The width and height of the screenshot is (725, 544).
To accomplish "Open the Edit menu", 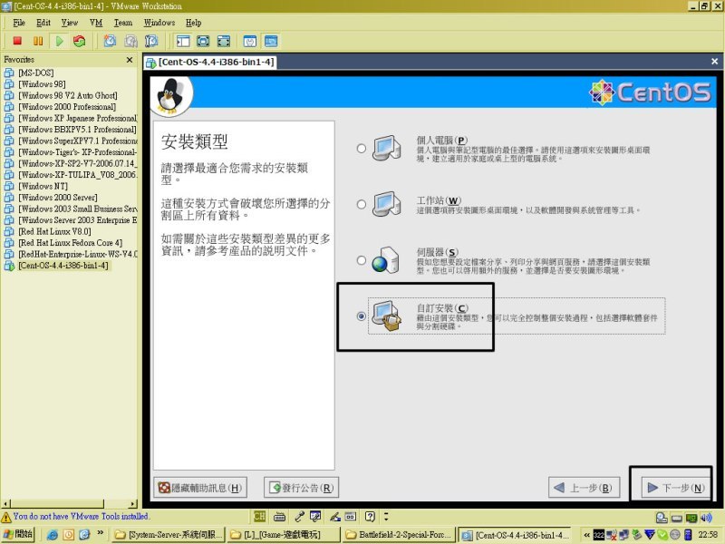I will coord(43,23).
